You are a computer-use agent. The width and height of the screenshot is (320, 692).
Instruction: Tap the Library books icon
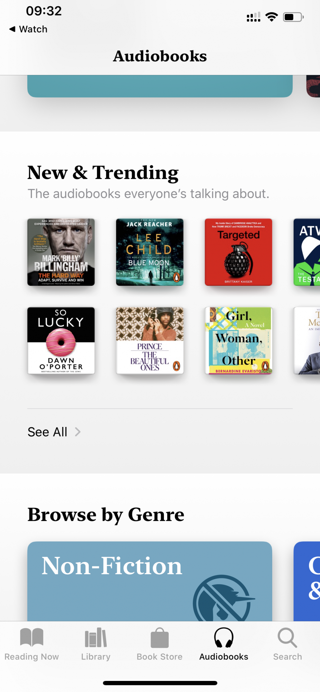(96, 637)
